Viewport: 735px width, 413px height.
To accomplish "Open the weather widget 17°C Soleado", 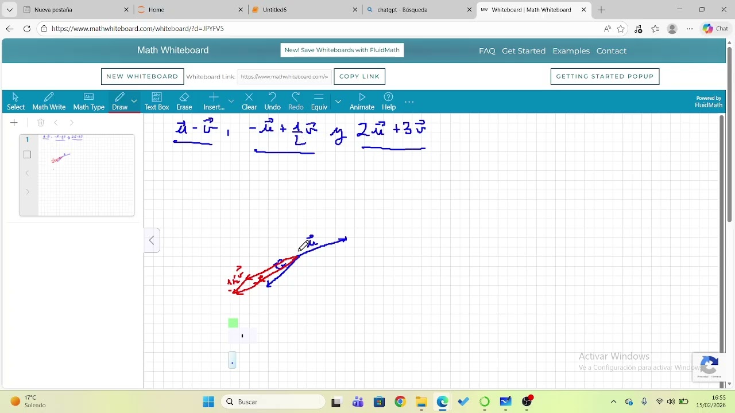I will (x=29, y=402).
